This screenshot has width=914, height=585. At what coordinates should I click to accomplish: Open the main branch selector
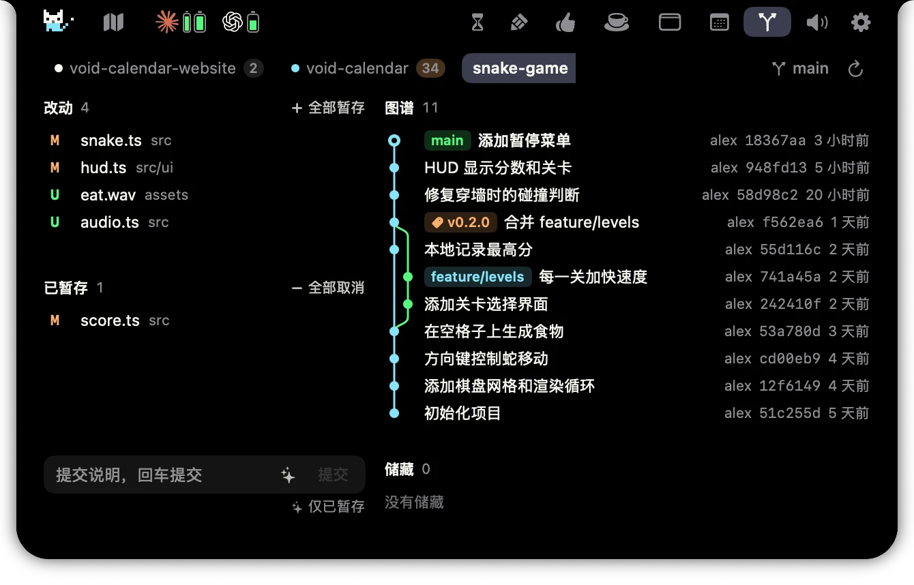coord(800,68)
